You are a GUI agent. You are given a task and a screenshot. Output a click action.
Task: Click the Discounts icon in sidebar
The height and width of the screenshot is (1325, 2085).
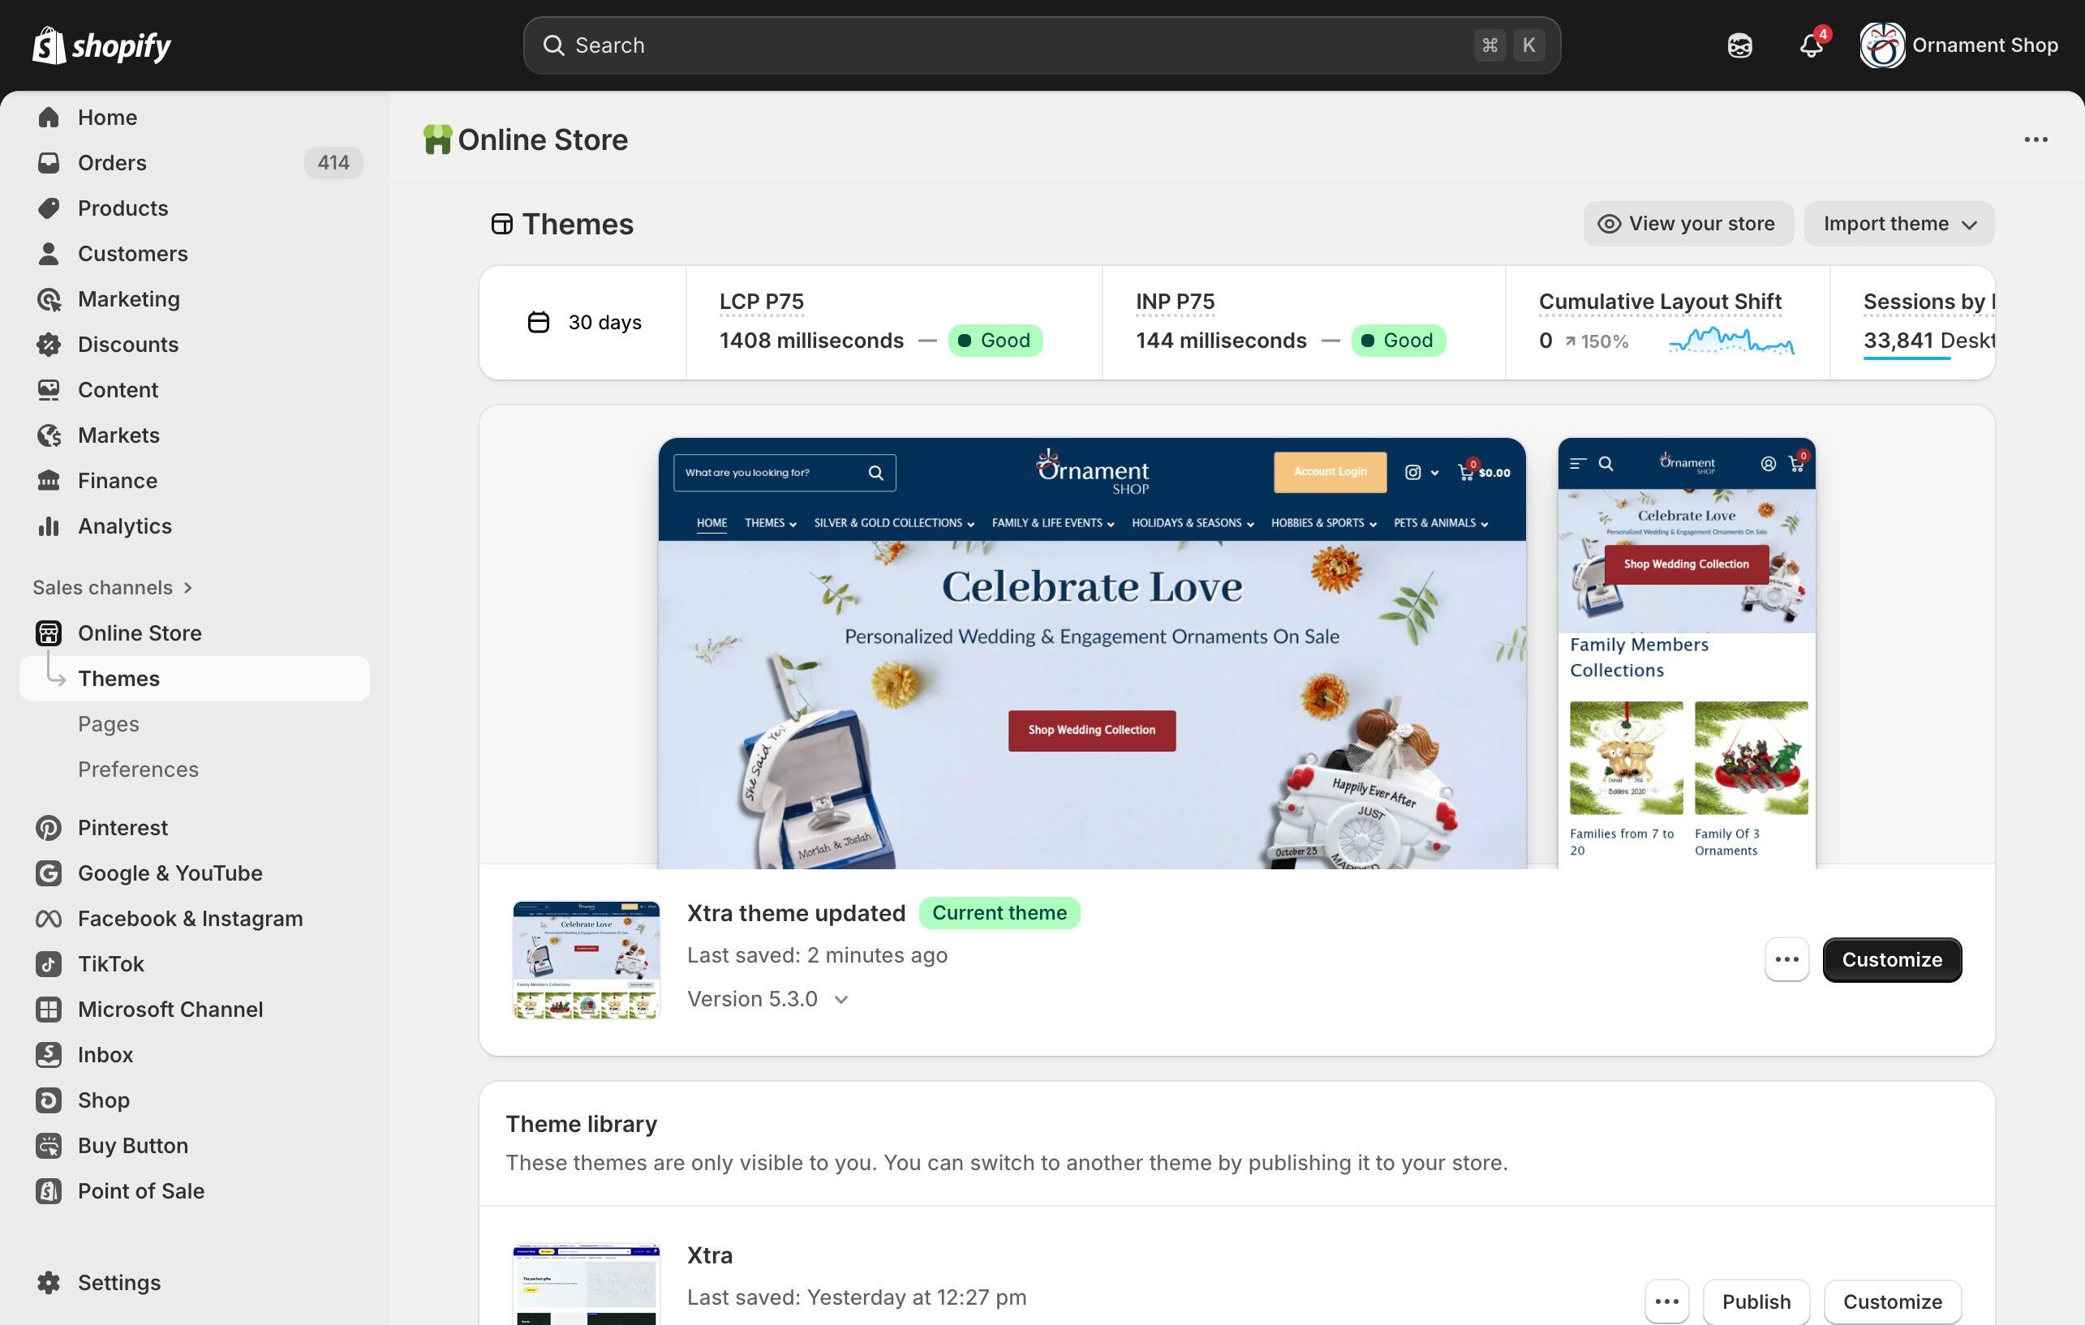[49, 345]
